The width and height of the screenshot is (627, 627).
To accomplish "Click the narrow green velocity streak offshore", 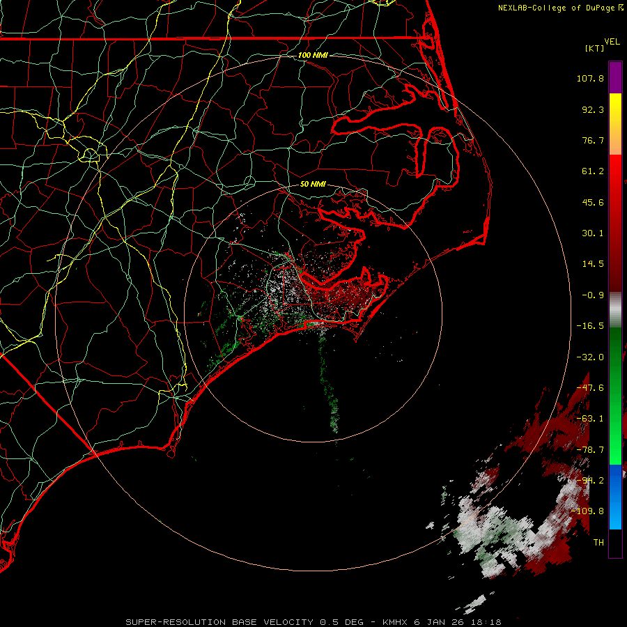I will click(329, 385).
